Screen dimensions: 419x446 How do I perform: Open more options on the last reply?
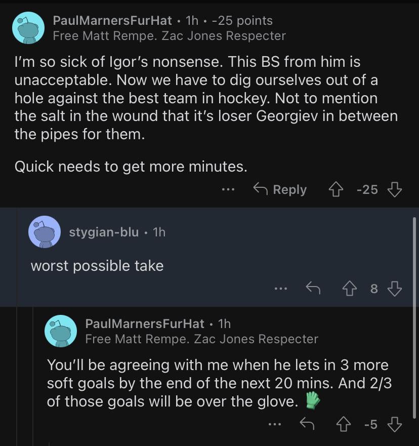pyautogui.click(x=275, y=424)
